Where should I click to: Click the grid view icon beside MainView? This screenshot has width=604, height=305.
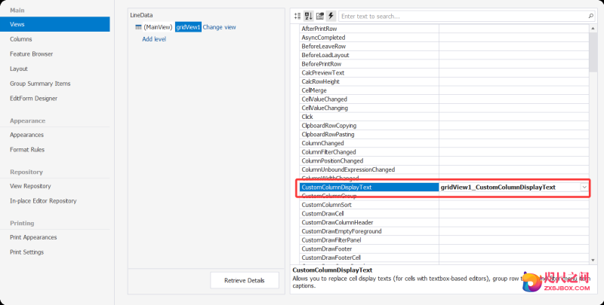tap(137, 27)
